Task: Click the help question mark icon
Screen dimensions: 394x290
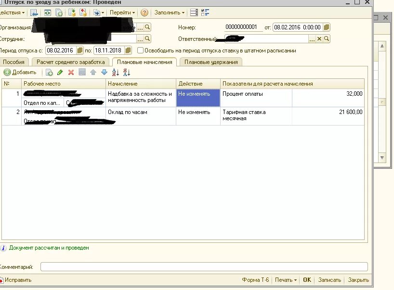Action: tap(144, 13)
